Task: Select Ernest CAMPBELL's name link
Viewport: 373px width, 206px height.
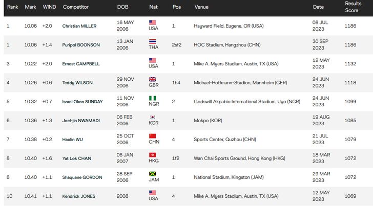Action: click(80, 64)
